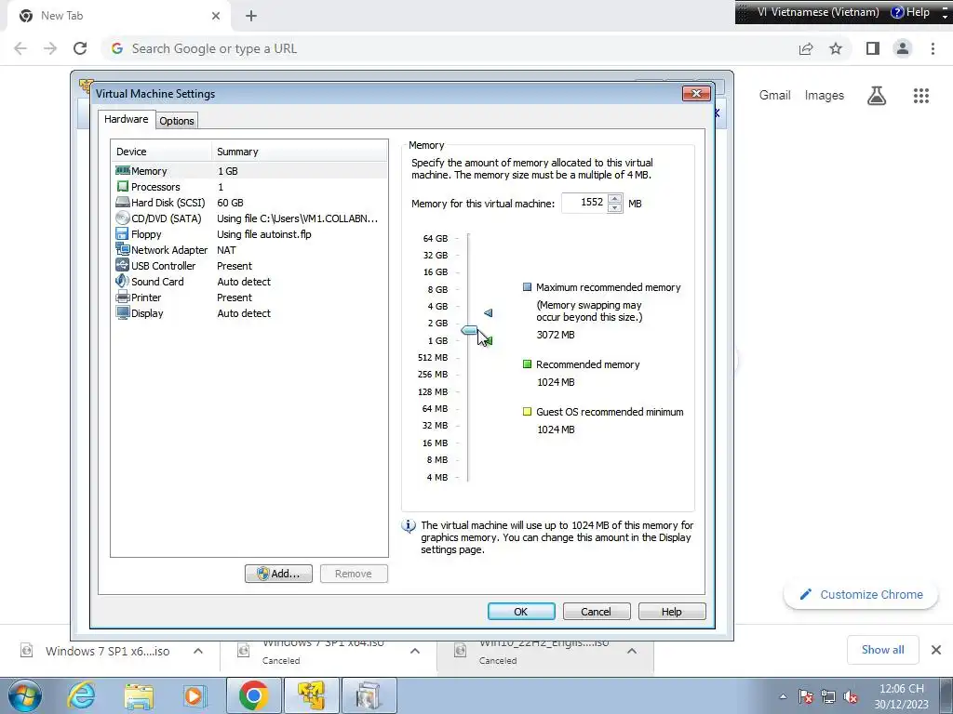Select the Sound Card icon
953x714 pixels.
[x=122, y=281]
